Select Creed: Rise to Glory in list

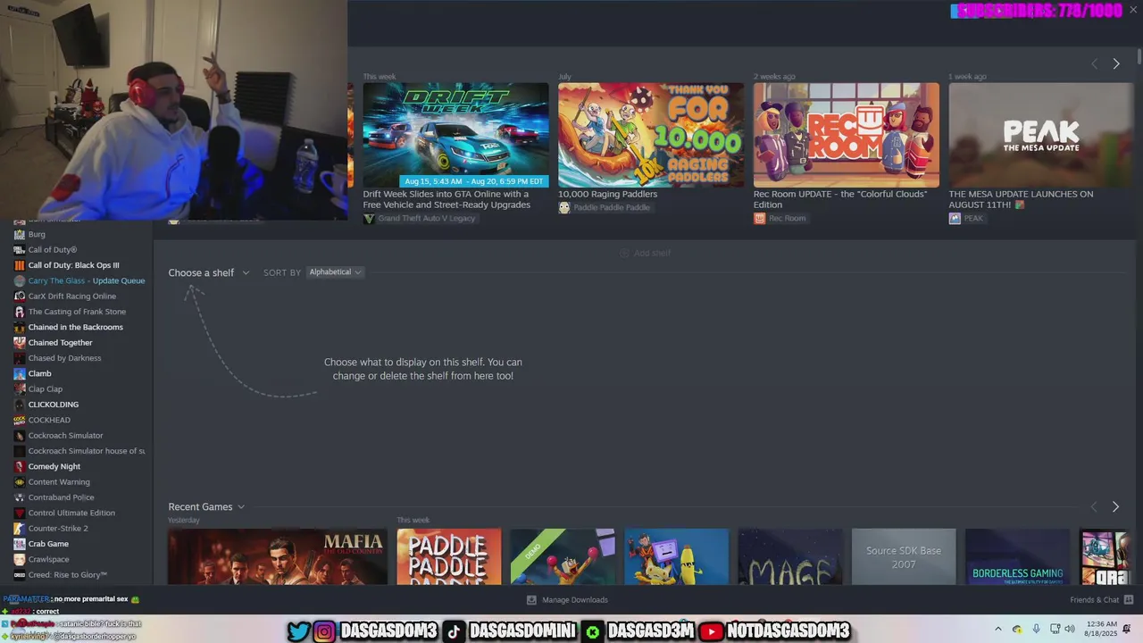(67, 575)
